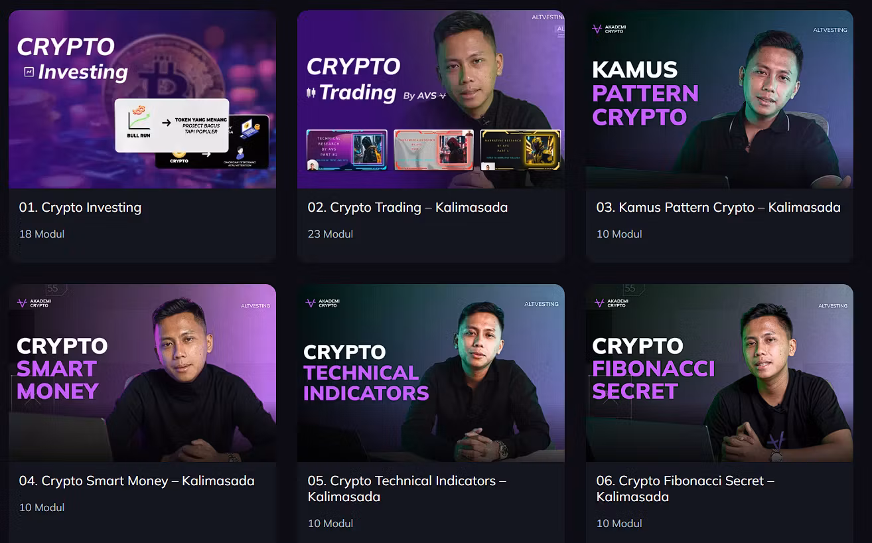The height and width of the screenshot is (543, 872).
Task: Open the Kamus Pattern Crypto thumbnail
Action: click(719, 99)
